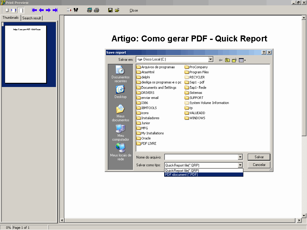Open Meus locais de rede
This screenshot has width=307, height=230.
[x=120, y=152]
